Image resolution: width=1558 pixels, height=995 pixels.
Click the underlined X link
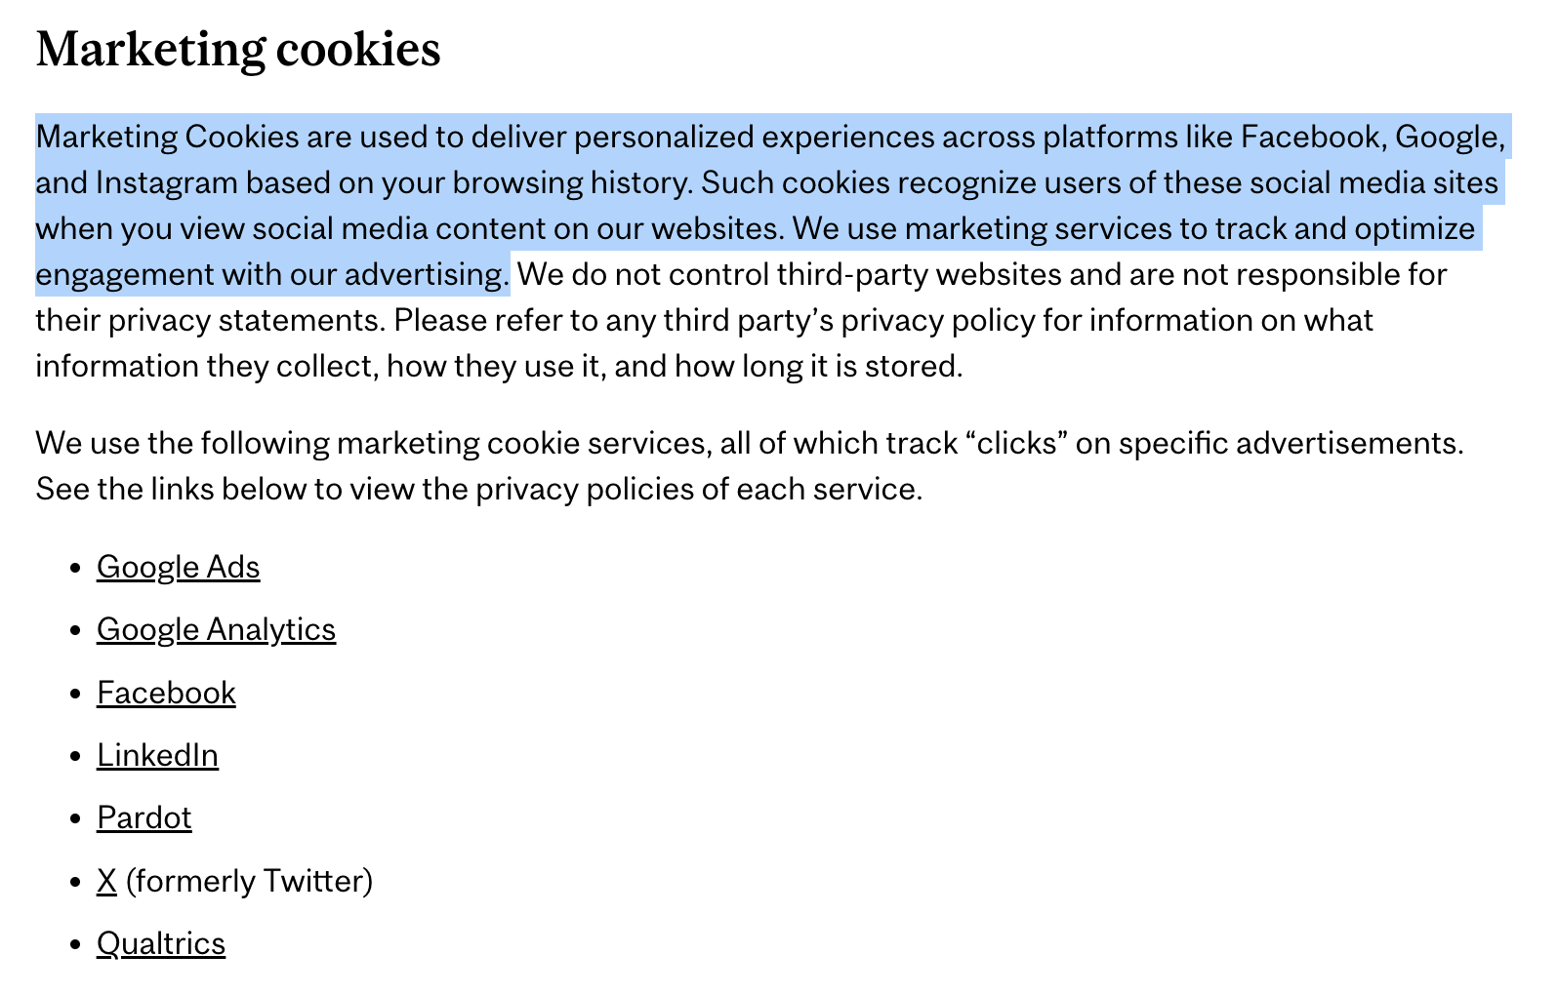point(106,881)
